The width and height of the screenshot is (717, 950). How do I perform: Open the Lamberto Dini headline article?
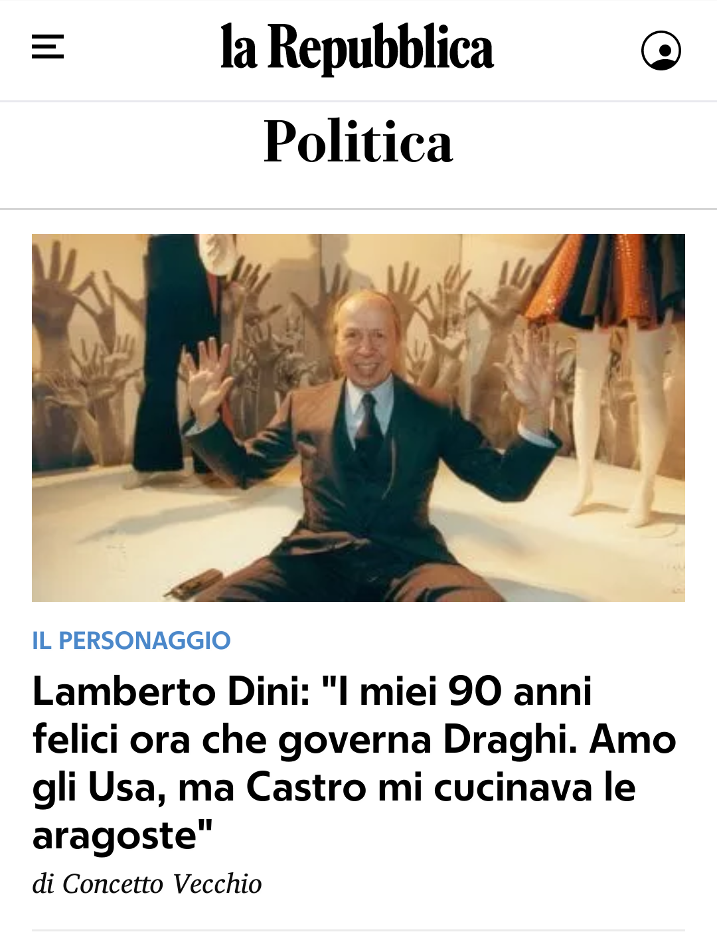pyautogui.click(x=355, y=763)
